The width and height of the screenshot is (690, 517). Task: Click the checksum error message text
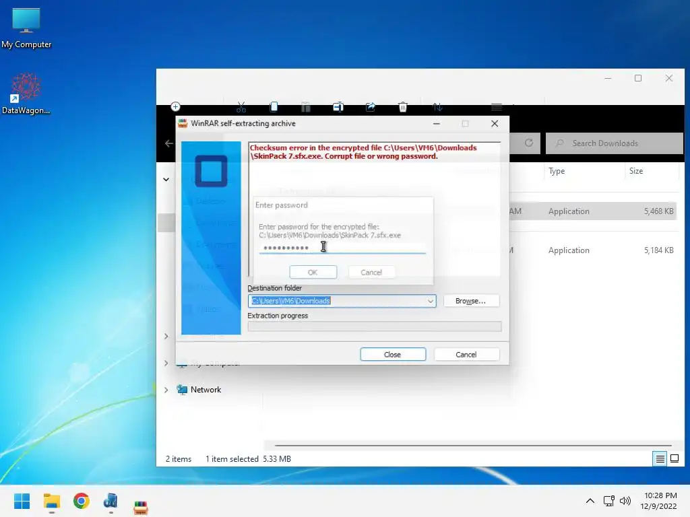tap(363, 151)
